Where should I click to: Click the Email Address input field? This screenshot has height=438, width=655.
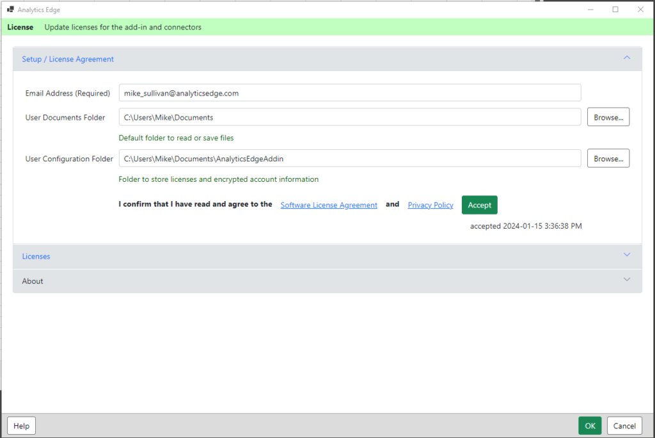click(350, 93)
